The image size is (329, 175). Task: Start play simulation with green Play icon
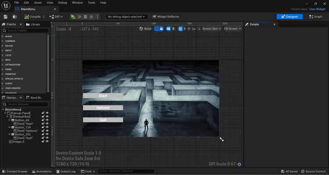(73, 17)
